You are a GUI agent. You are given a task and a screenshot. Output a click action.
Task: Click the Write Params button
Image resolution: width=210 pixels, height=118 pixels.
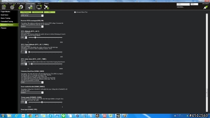click(26, 12)
